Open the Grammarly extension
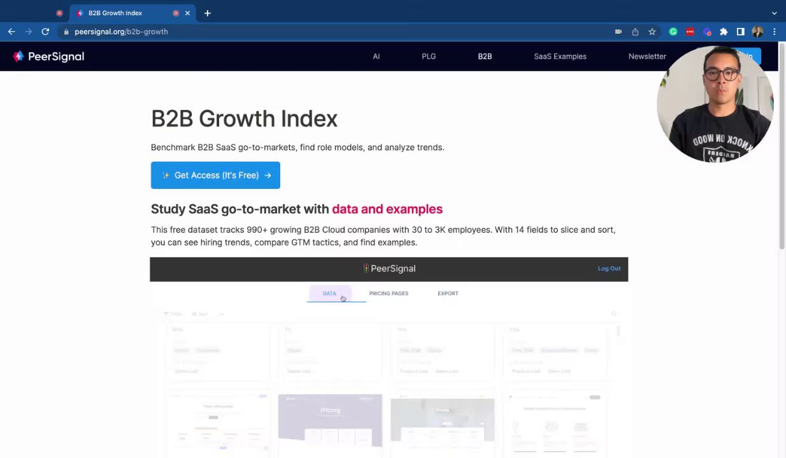The image size is (786, 458). [x=673, y=32]
